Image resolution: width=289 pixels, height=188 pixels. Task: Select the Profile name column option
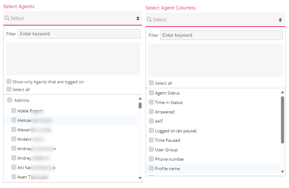151,168
